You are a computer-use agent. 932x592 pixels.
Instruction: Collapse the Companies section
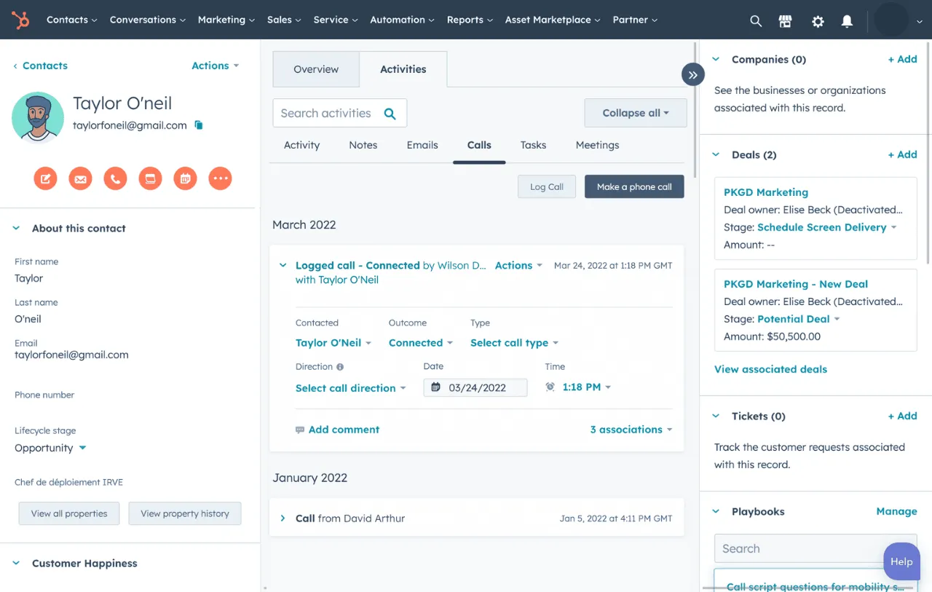pos(716,59)
